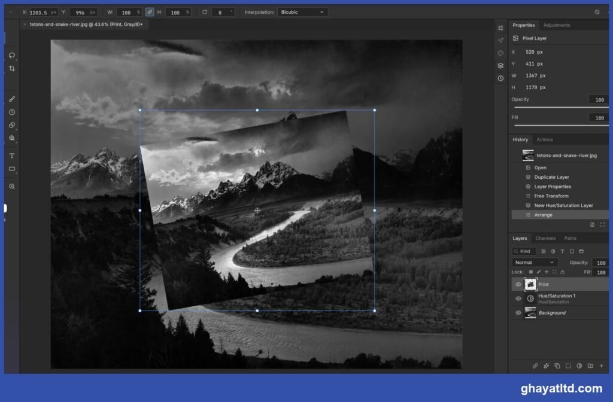The image size is (613, 402).
Task: Click the link layers icon
Action: click(x=535, y=366)
